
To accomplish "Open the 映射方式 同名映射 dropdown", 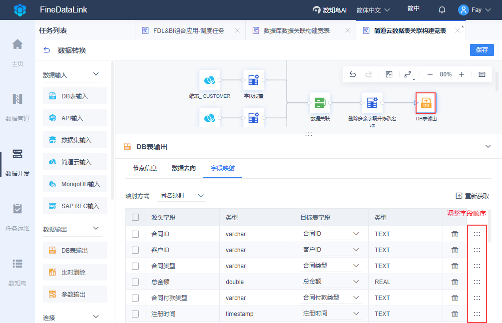I will point(182,196).
